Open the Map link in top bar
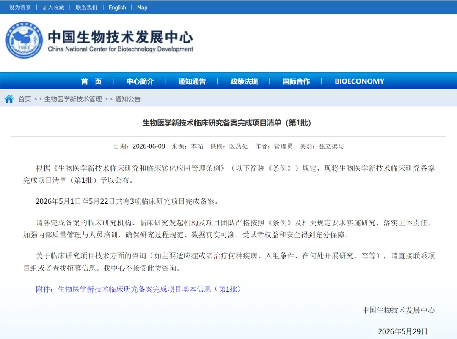 (142, 8)
